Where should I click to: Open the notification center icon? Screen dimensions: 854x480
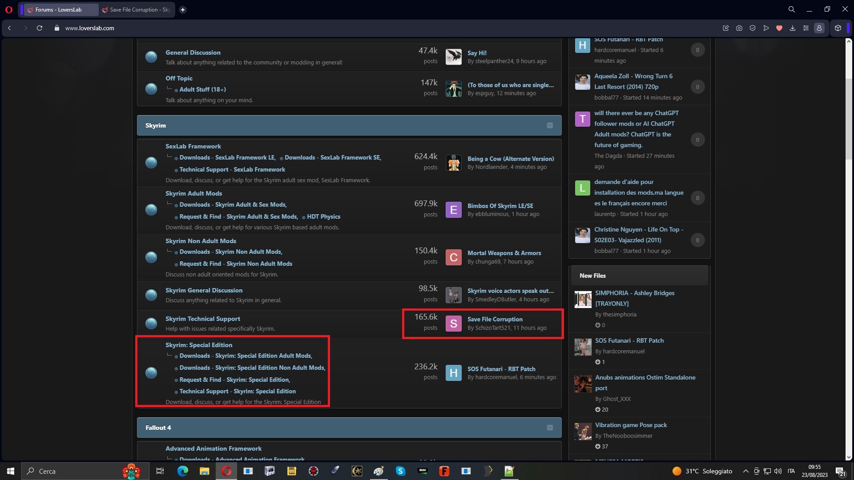coord(840,472)
